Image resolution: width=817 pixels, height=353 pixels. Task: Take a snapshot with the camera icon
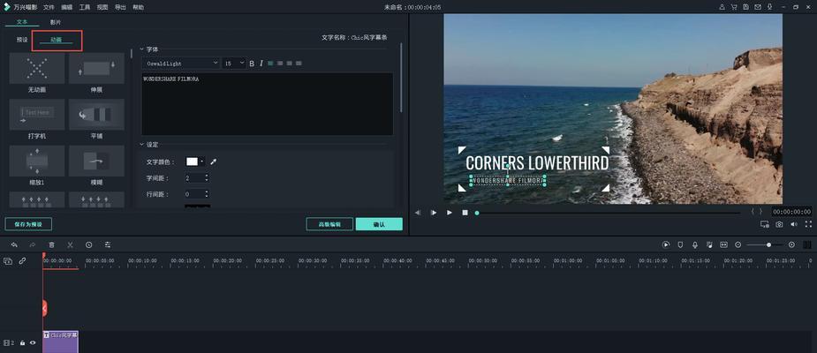click(779, 224)
